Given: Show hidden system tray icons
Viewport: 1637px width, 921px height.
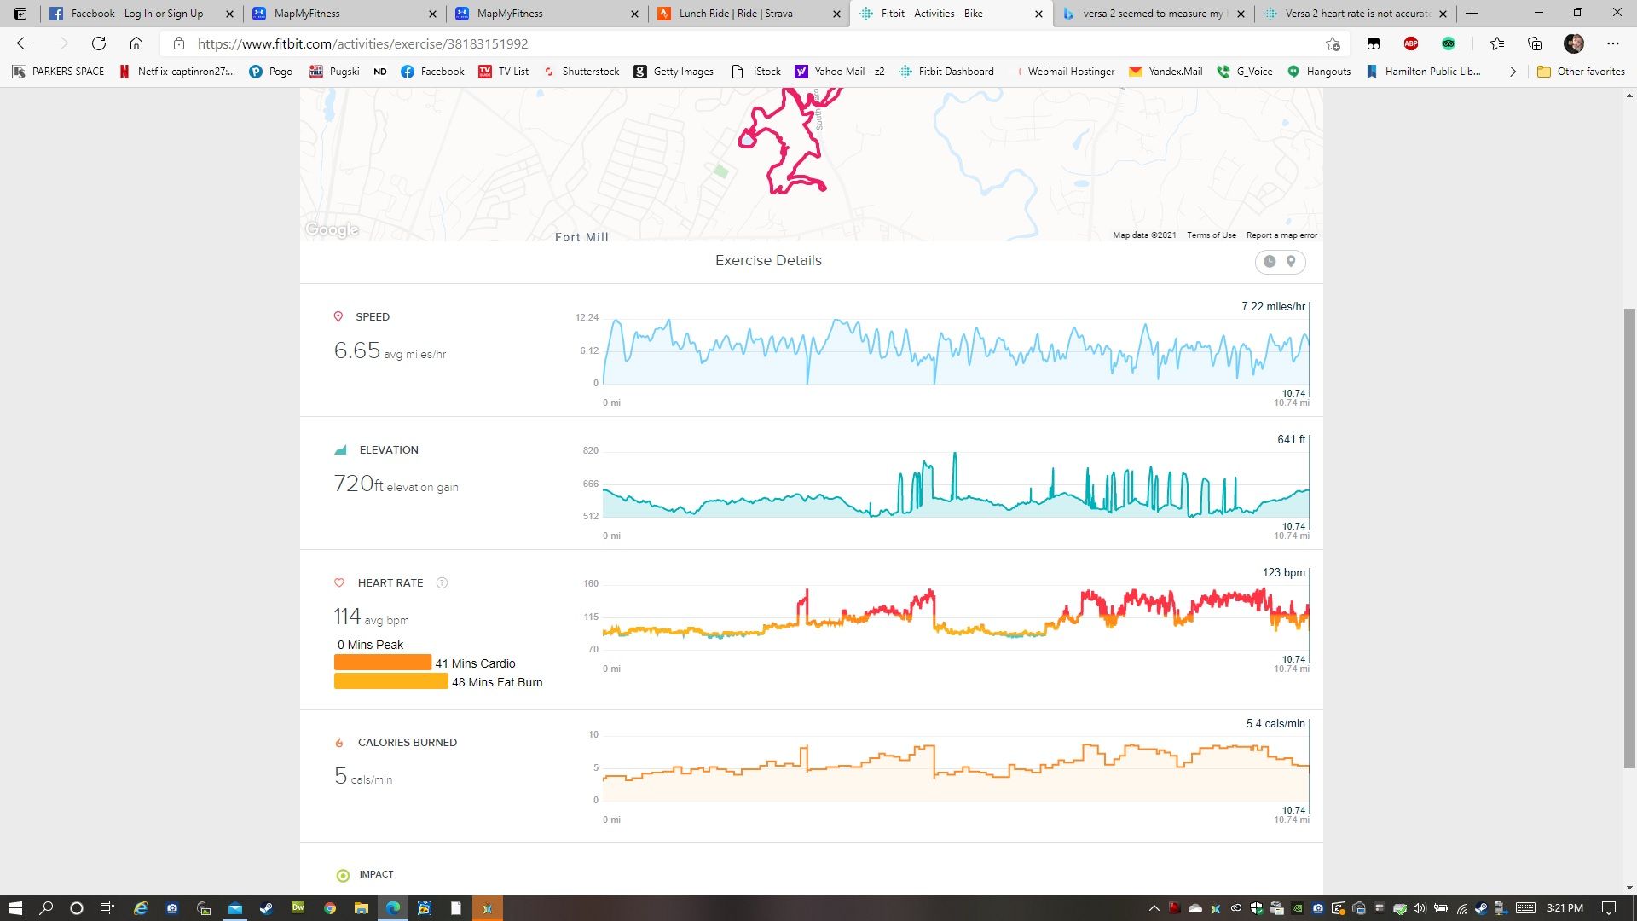Looking at the screenshot, I should [x=1154, y=908].
